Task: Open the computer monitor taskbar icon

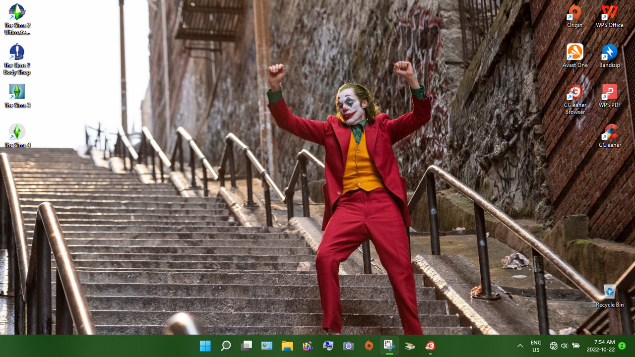Action: point(328,346)
